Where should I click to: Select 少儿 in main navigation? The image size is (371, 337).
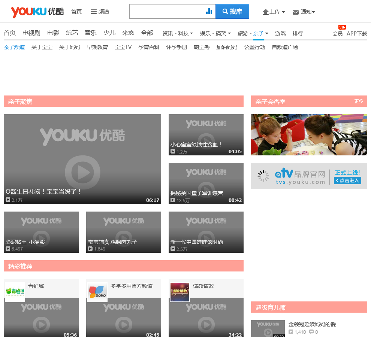(x=109, y=33)
